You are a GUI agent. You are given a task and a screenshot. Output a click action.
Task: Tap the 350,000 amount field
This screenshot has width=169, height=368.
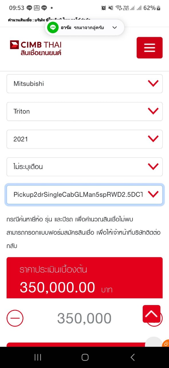pyautogui.click(x=84, y=318)
